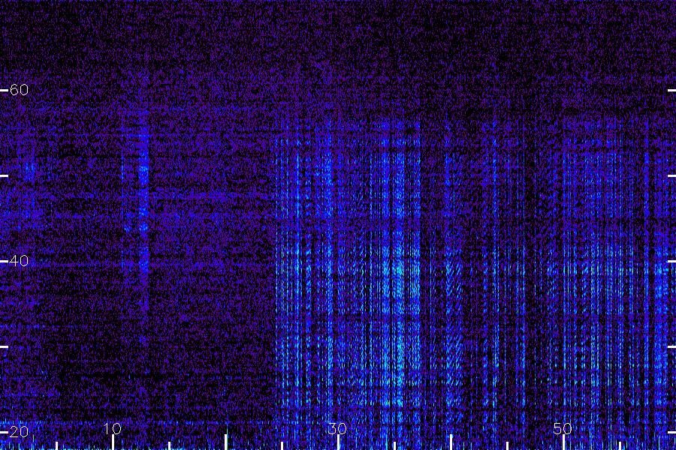Click the 30 label on the horizontal axis

(337, 428)
